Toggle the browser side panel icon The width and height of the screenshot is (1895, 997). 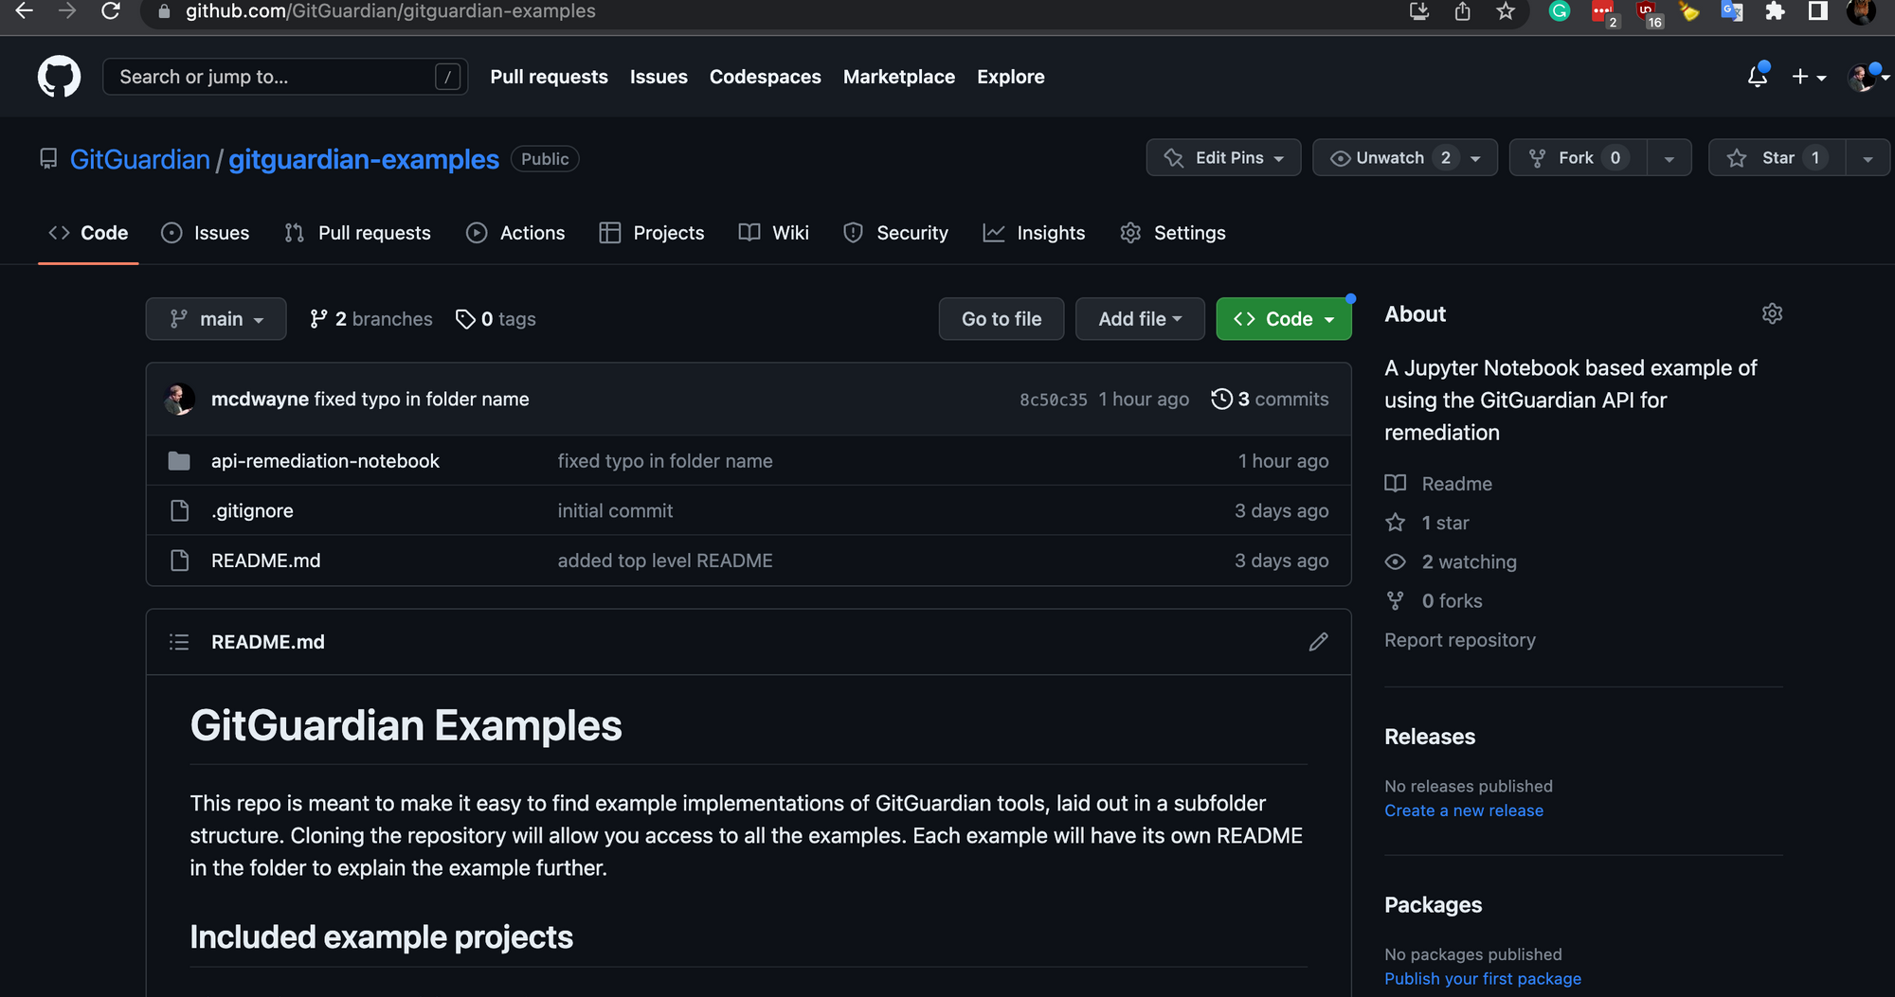(x=1817, y=11)
